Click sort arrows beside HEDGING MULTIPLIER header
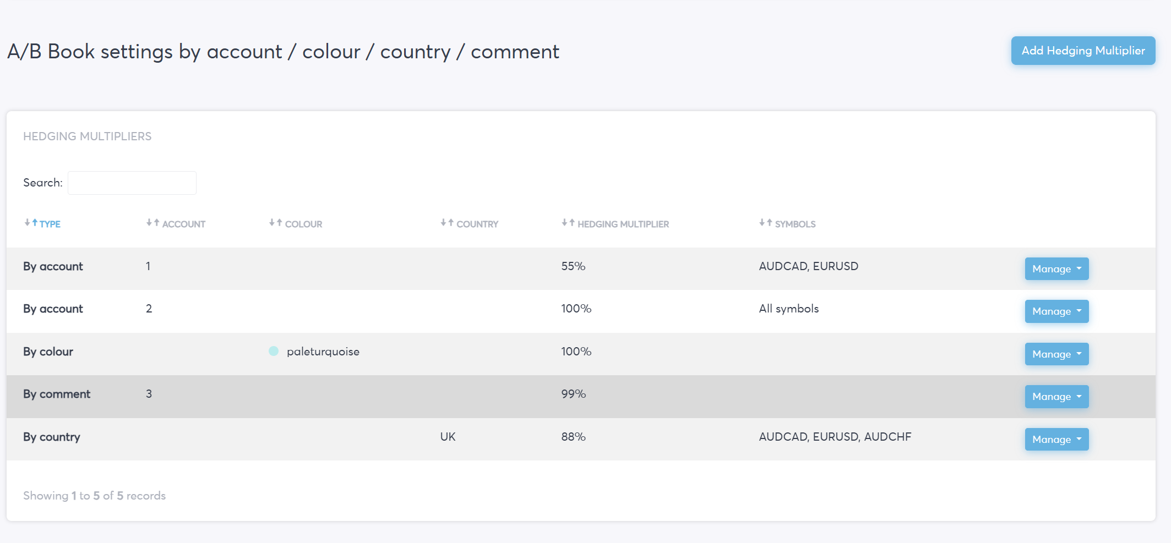1171x543 pixels. pyautogui.click(x=568, y=223)
